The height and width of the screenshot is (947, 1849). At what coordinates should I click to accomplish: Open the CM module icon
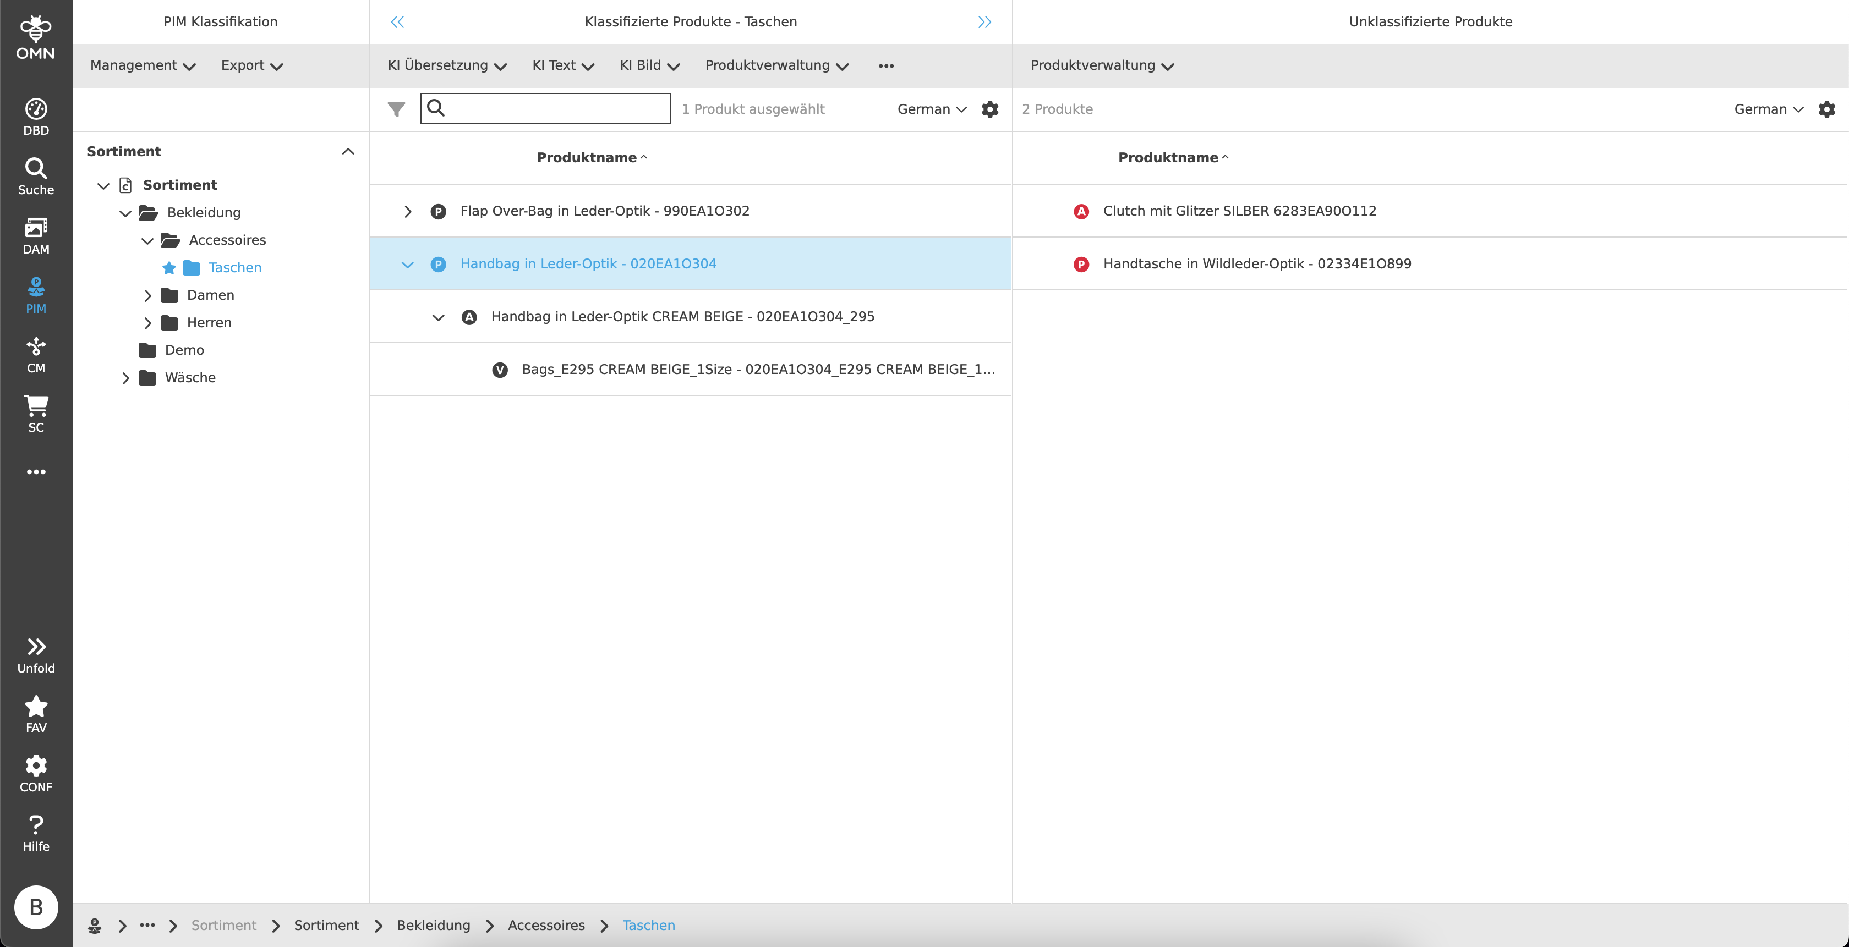click(x=36, y=354)
